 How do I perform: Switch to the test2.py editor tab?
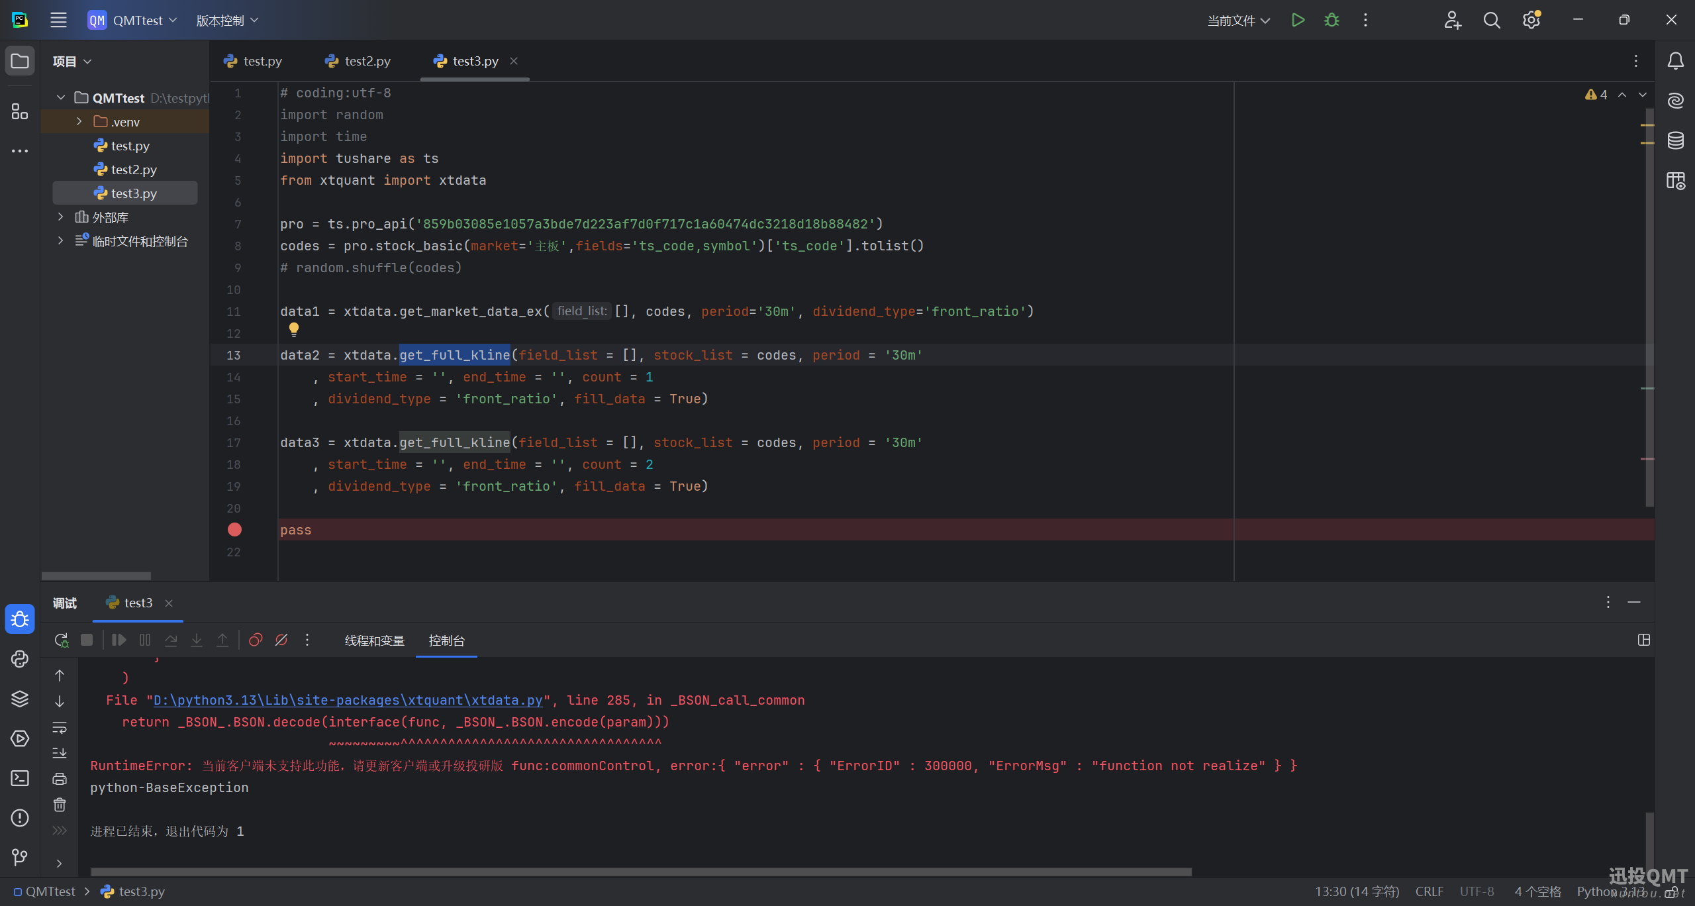[x=358, y=61]
